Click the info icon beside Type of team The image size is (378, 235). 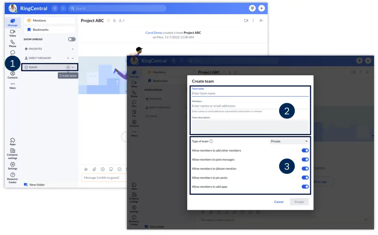[x=211, y=142]
